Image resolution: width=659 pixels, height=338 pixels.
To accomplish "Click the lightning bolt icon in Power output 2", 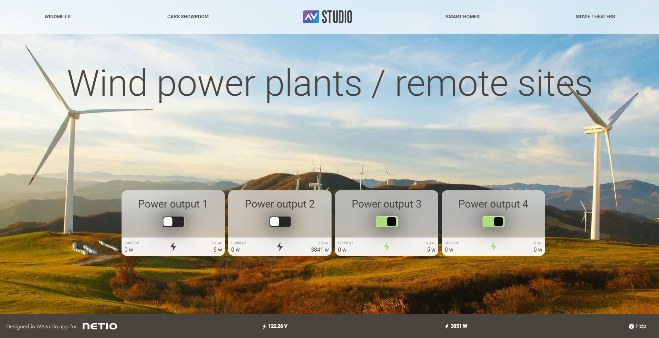I will point(280,246).
